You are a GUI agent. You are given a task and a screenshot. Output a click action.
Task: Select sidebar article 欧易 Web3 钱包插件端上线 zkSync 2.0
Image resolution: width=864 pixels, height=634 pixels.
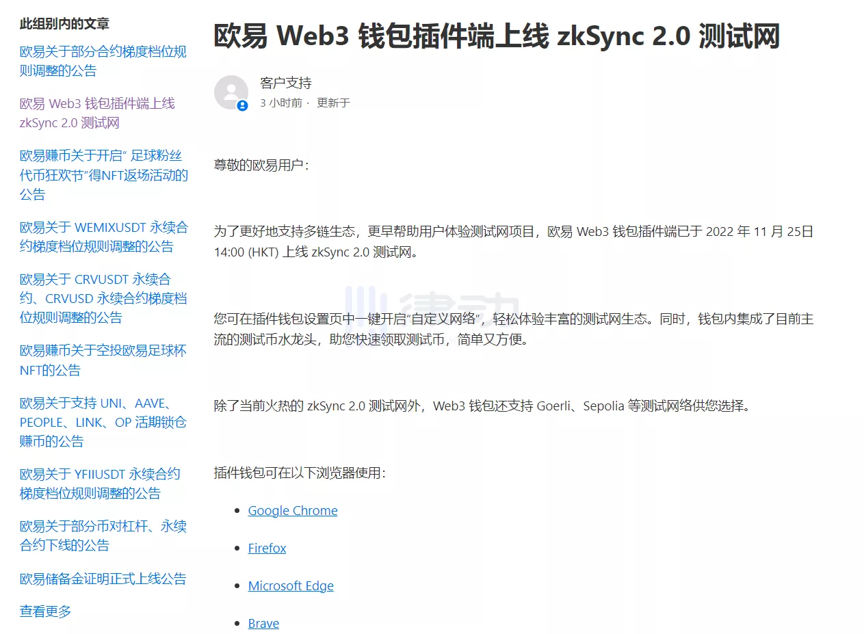(97, 114)
